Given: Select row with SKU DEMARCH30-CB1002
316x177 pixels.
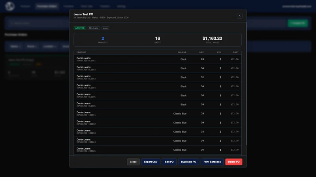Looking at the screenshot, I should [158, 123].
